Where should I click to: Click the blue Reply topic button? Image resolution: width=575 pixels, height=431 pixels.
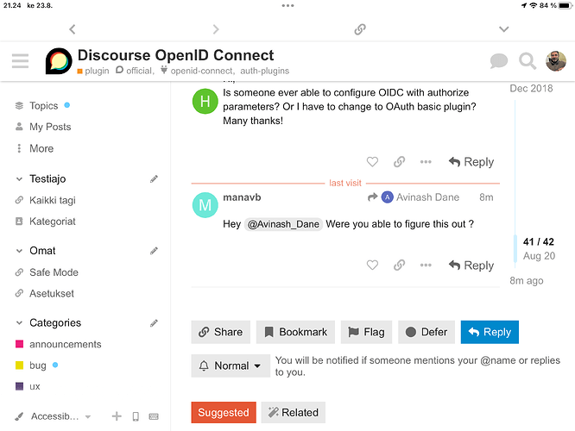(x=490, y=332)
